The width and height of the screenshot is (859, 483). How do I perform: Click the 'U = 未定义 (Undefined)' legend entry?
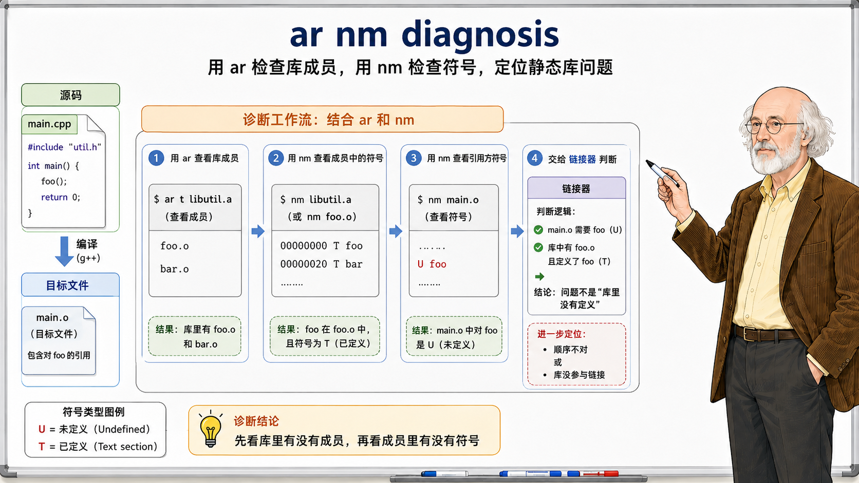click(94, 429)
